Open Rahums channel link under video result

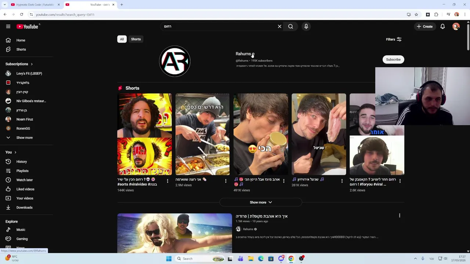tap(248, 229)
